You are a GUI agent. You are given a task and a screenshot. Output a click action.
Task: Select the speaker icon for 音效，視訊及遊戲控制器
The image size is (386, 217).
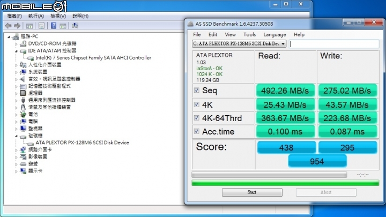point(23,79)
